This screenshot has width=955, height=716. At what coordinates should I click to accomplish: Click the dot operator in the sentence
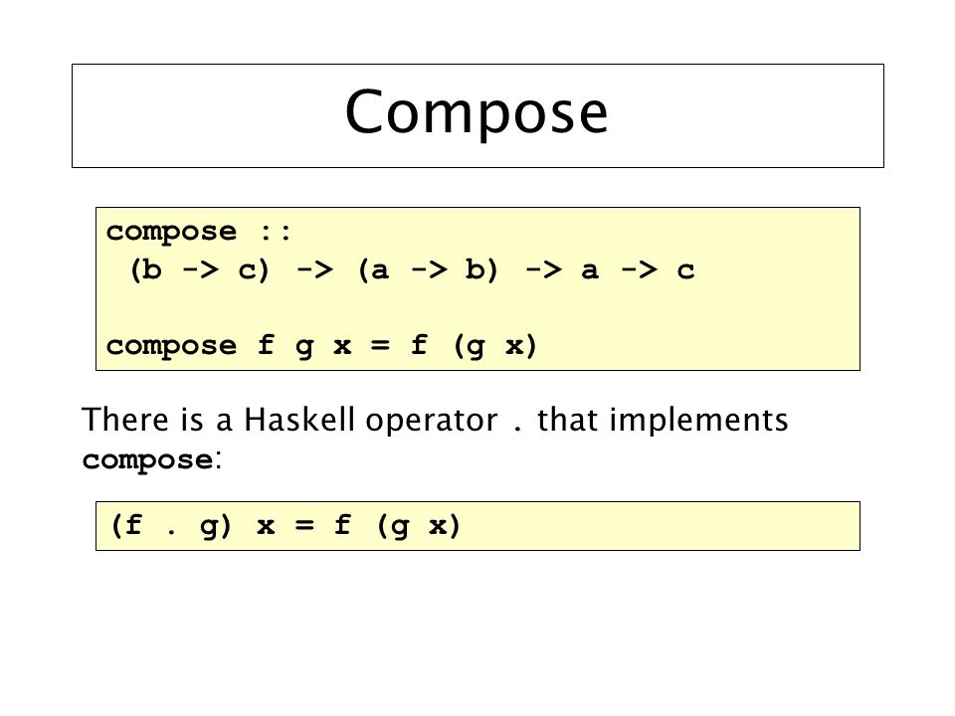pos(517,429)
